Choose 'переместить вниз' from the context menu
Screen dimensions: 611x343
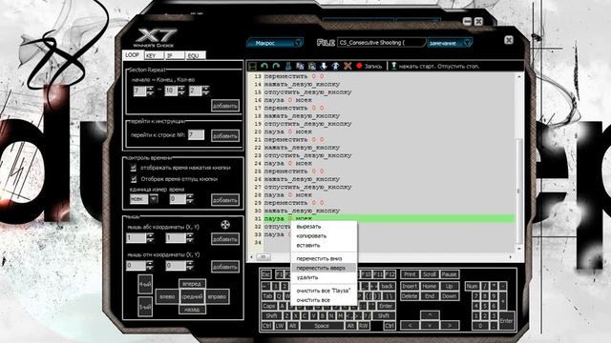324,258
